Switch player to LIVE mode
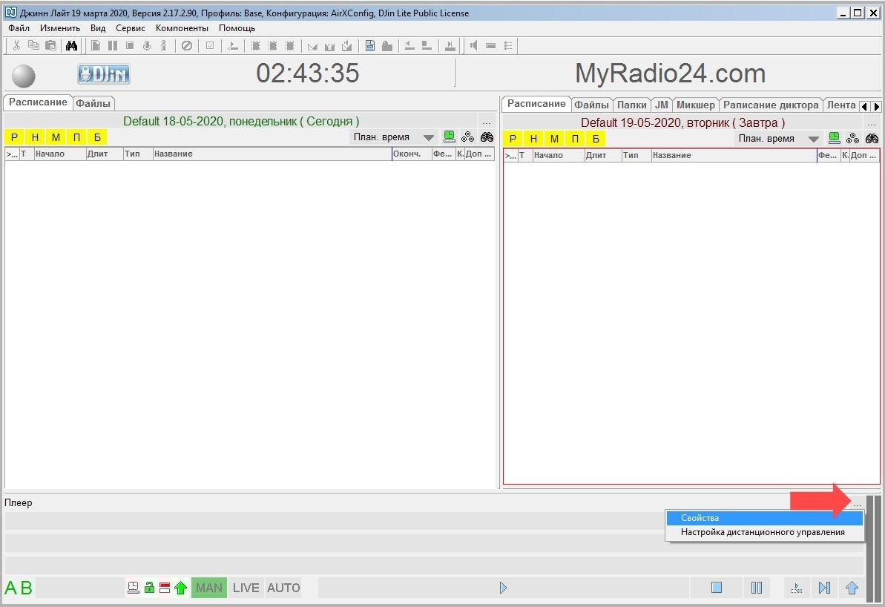Image resolution: width=885 pixels, height=607 pixels. [x=246, y=588]
